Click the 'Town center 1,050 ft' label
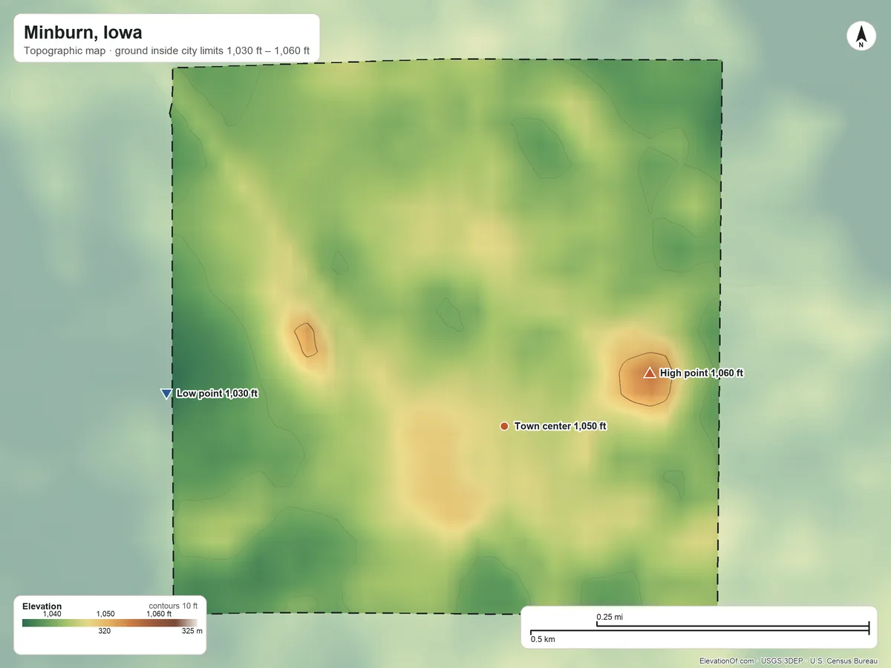Viewport: 891px width, 668px height. click(561, 426)
